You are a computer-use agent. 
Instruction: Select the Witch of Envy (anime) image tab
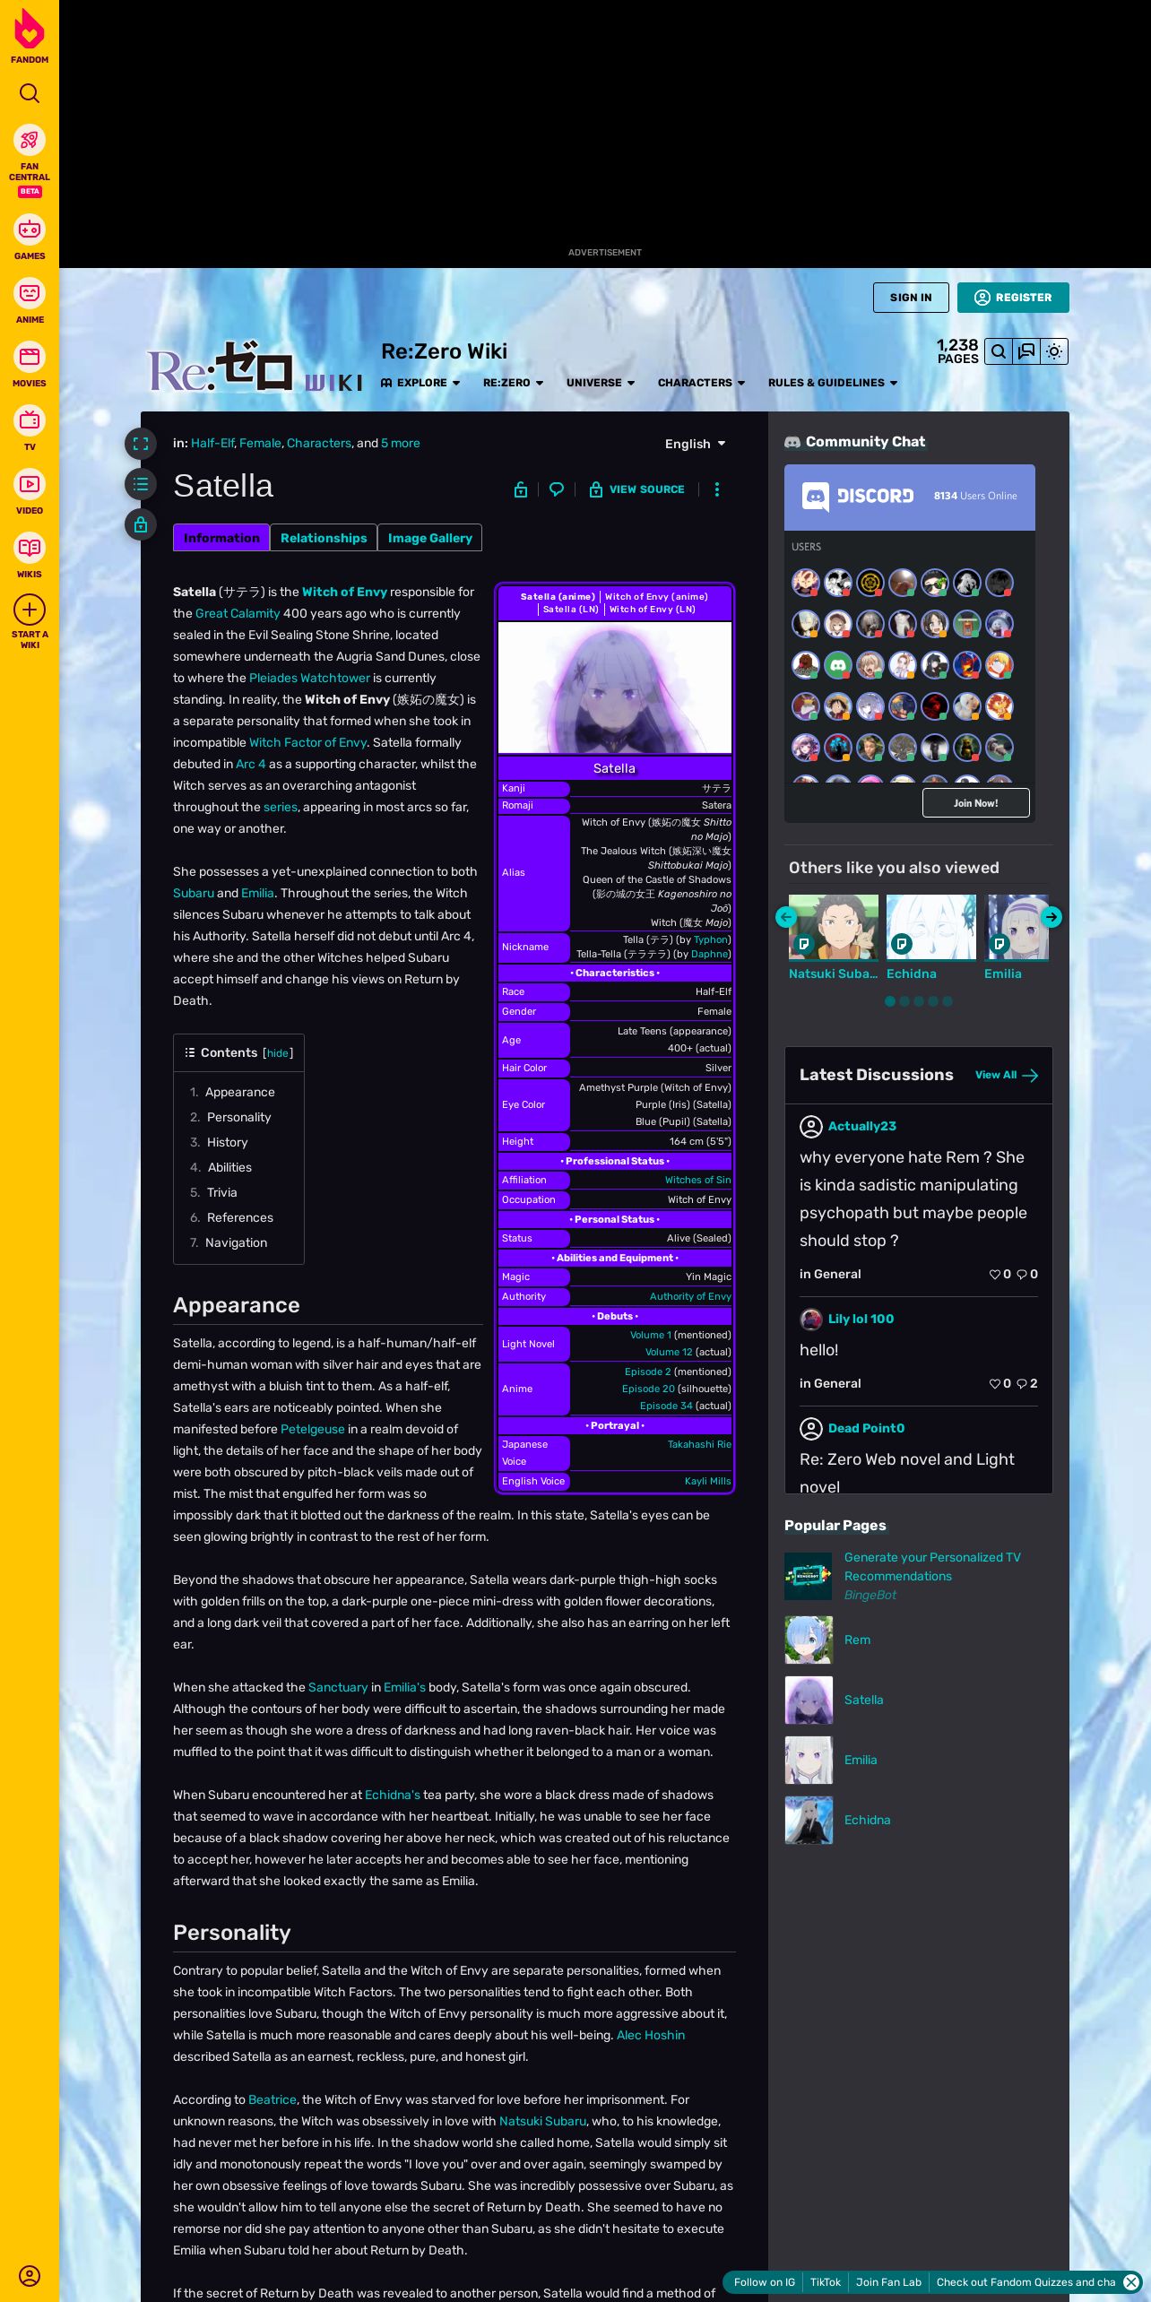click(x=656, y=596)
